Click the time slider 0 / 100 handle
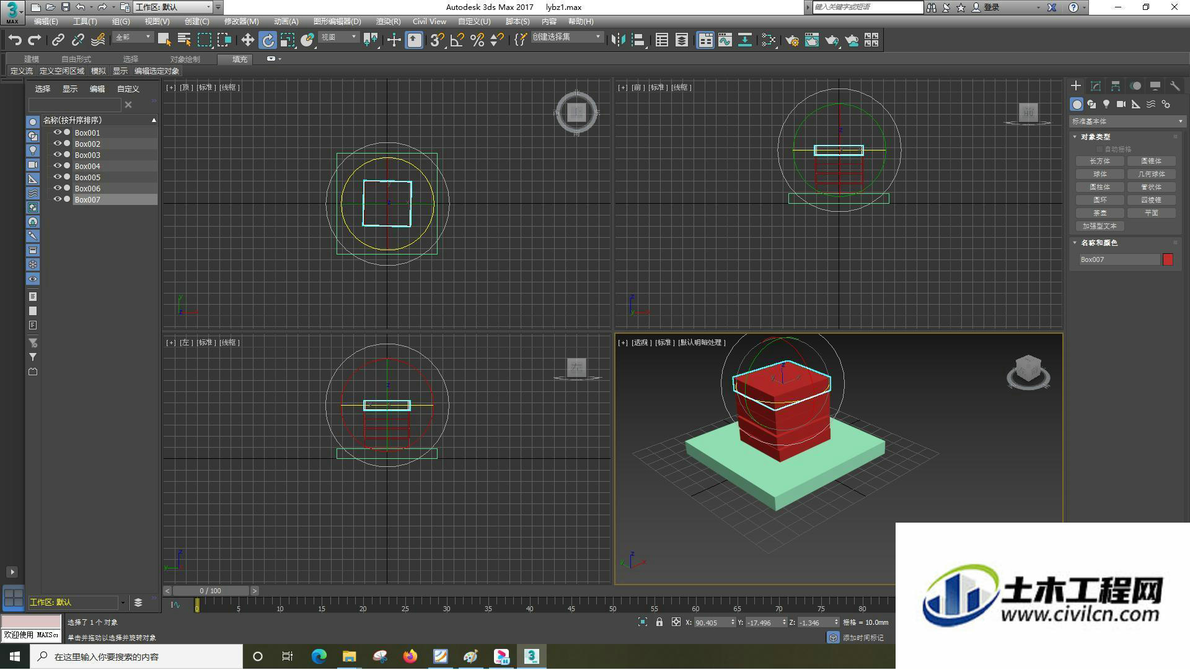This screenshot has height=670, width=1190. [x=211, y=591]
